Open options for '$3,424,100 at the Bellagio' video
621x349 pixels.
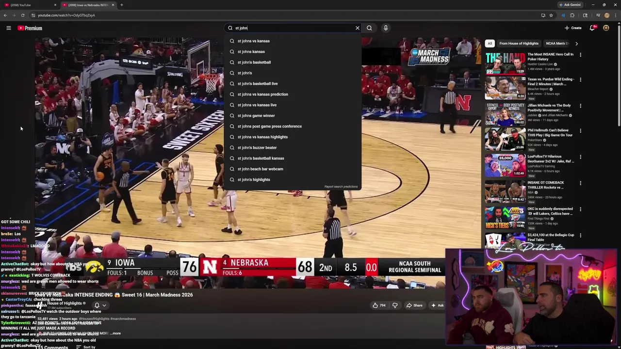coord(580,236)
